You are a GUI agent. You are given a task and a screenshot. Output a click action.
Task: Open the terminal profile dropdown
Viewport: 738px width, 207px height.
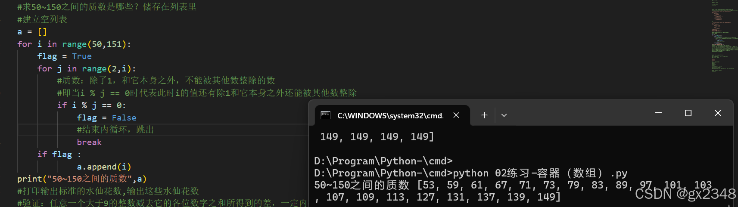504,115
